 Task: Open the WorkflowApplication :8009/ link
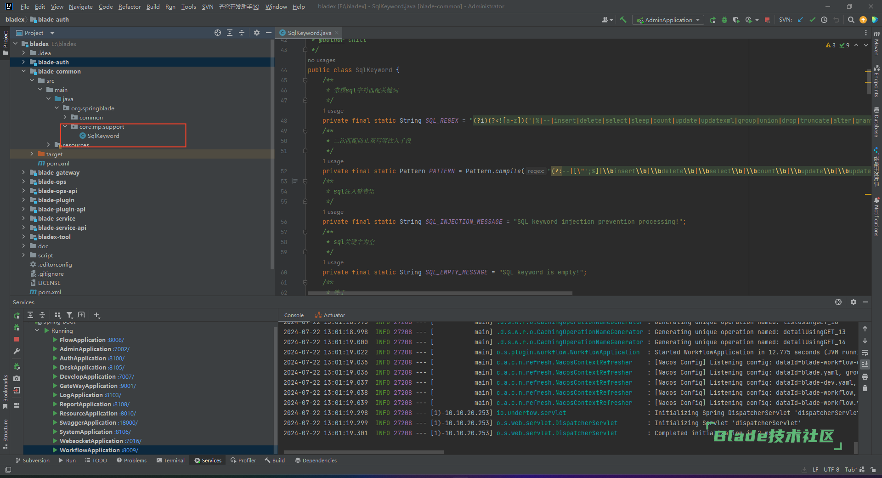(x=130, y=450)
